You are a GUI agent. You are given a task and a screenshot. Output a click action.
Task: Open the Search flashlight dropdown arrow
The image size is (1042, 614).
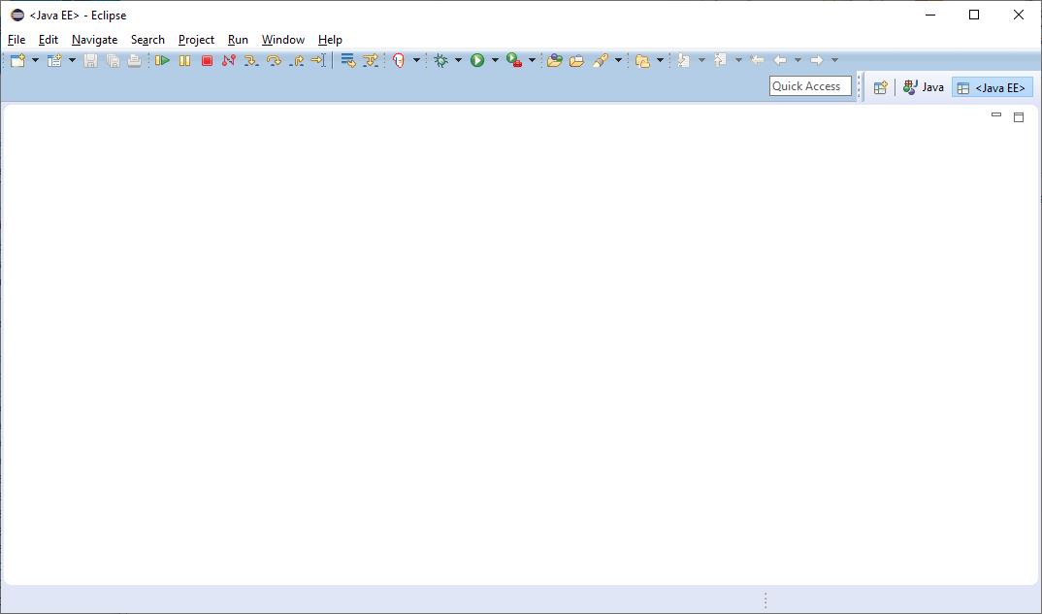coord(618,60)
